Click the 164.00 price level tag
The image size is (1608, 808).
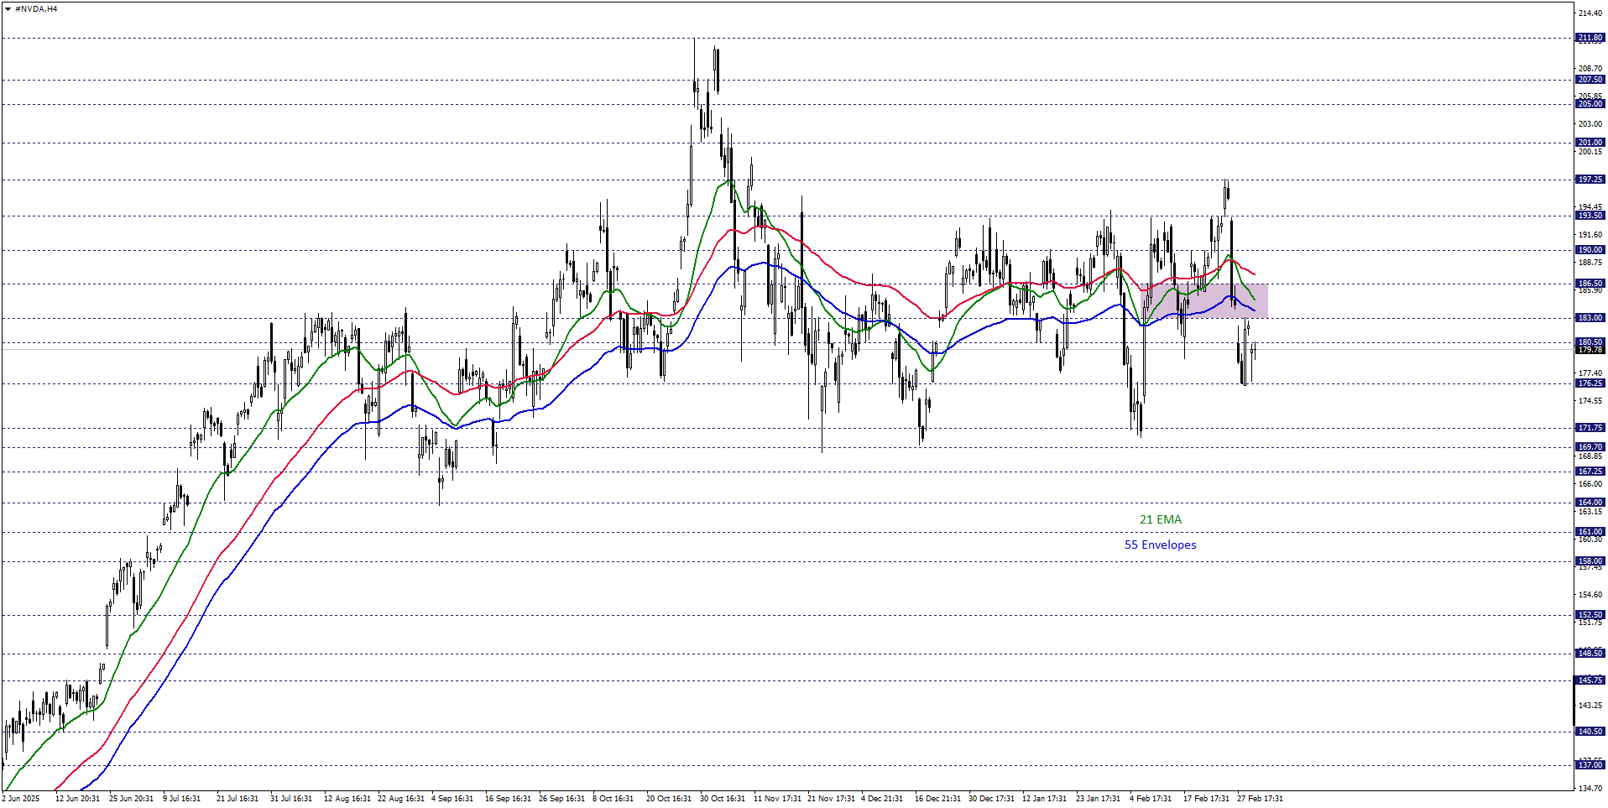1590,503
